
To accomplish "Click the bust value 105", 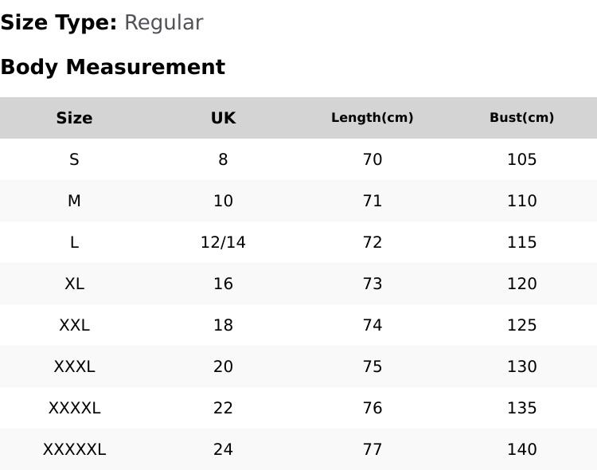I will [x=521, y=159].
